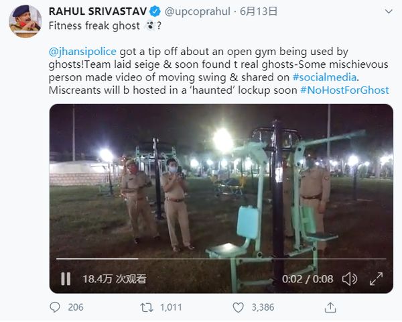Open the share tweet icon
402x322 pixels.
coord(329,307)
